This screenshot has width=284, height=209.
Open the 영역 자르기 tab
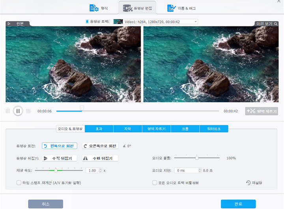tap(157, 129)
